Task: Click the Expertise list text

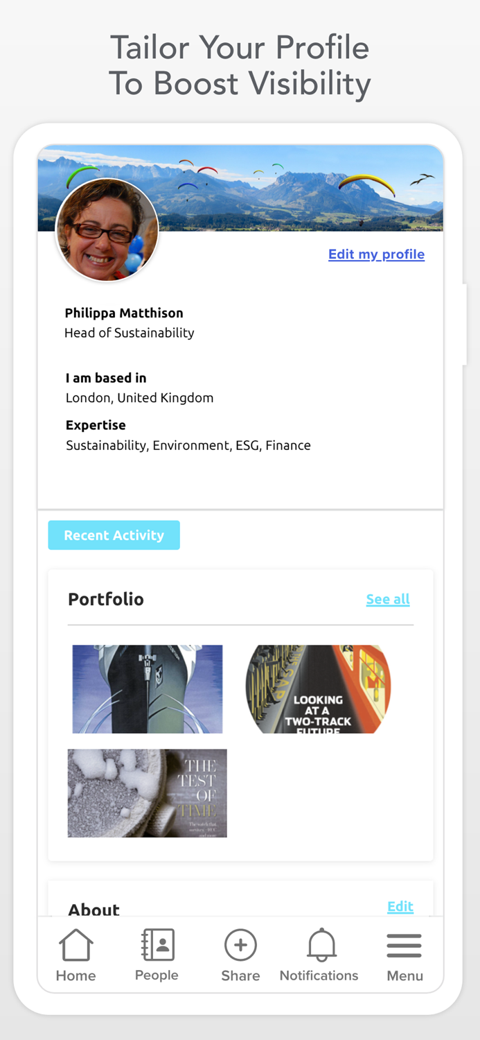Action: 188,445
